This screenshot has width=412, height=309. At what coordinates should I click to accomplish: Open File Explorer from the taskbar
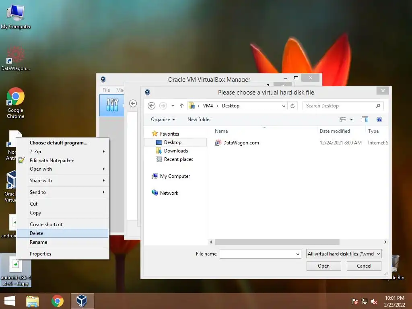pyautogui.click(x=33, y=301)
